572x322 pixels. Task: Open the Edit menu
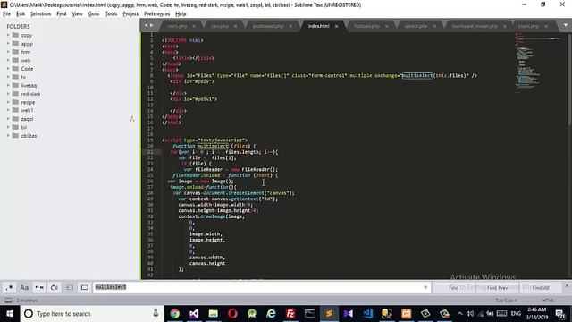point(21,14)
